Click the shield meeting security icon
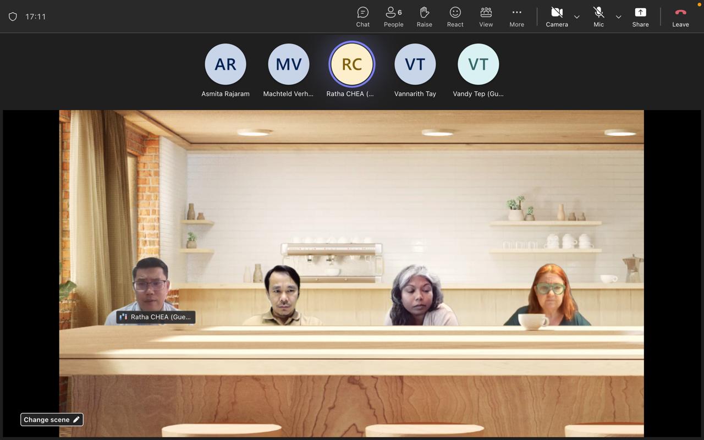 [x=13, y=16]
